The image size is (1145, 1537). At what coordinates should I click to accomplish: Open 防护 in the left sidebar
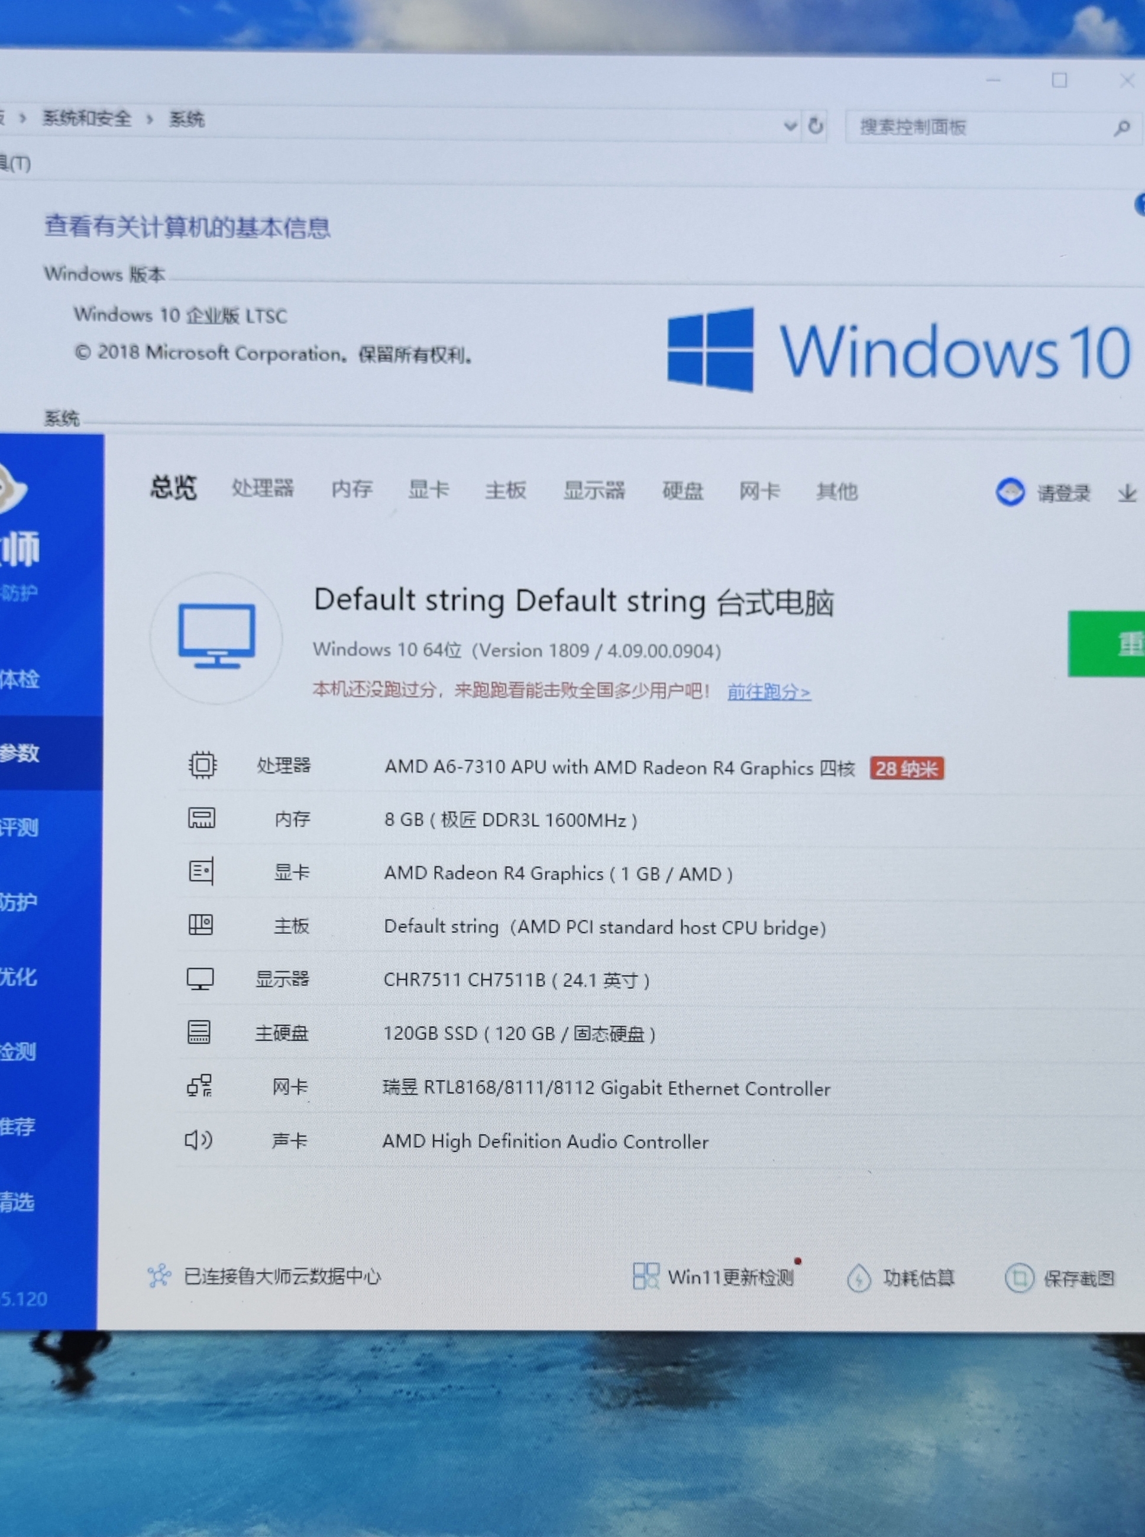pos(19,902)
